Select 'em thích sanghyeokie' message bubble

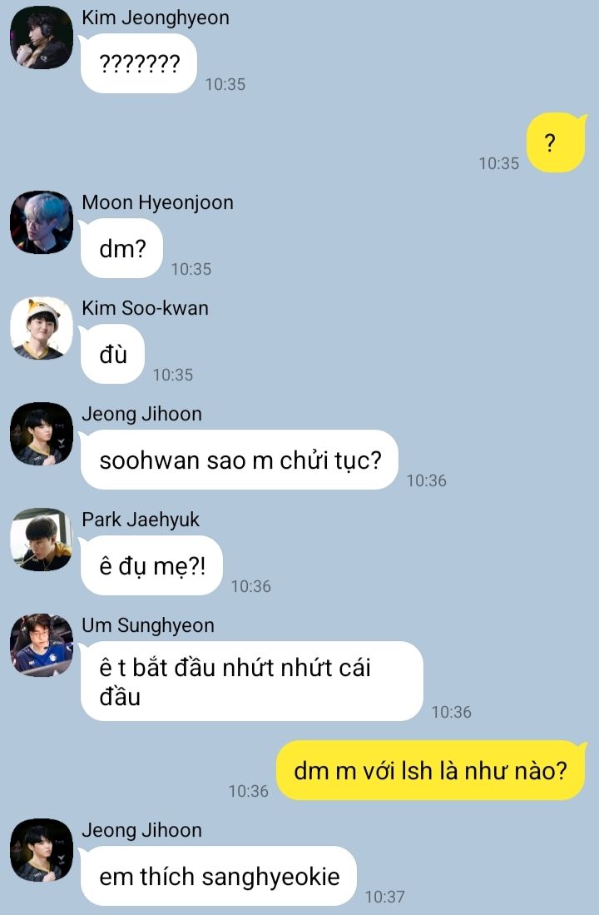218,876
